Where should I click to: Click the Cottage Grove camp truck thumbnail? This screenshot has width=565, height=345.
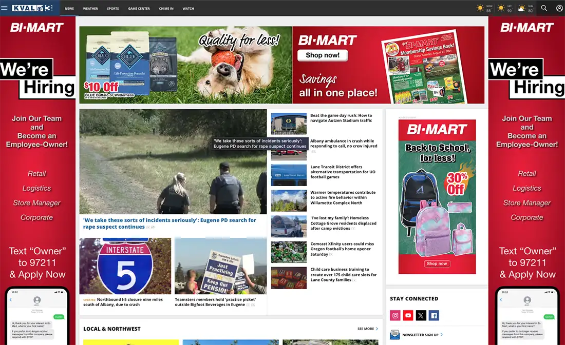point(289,226)
